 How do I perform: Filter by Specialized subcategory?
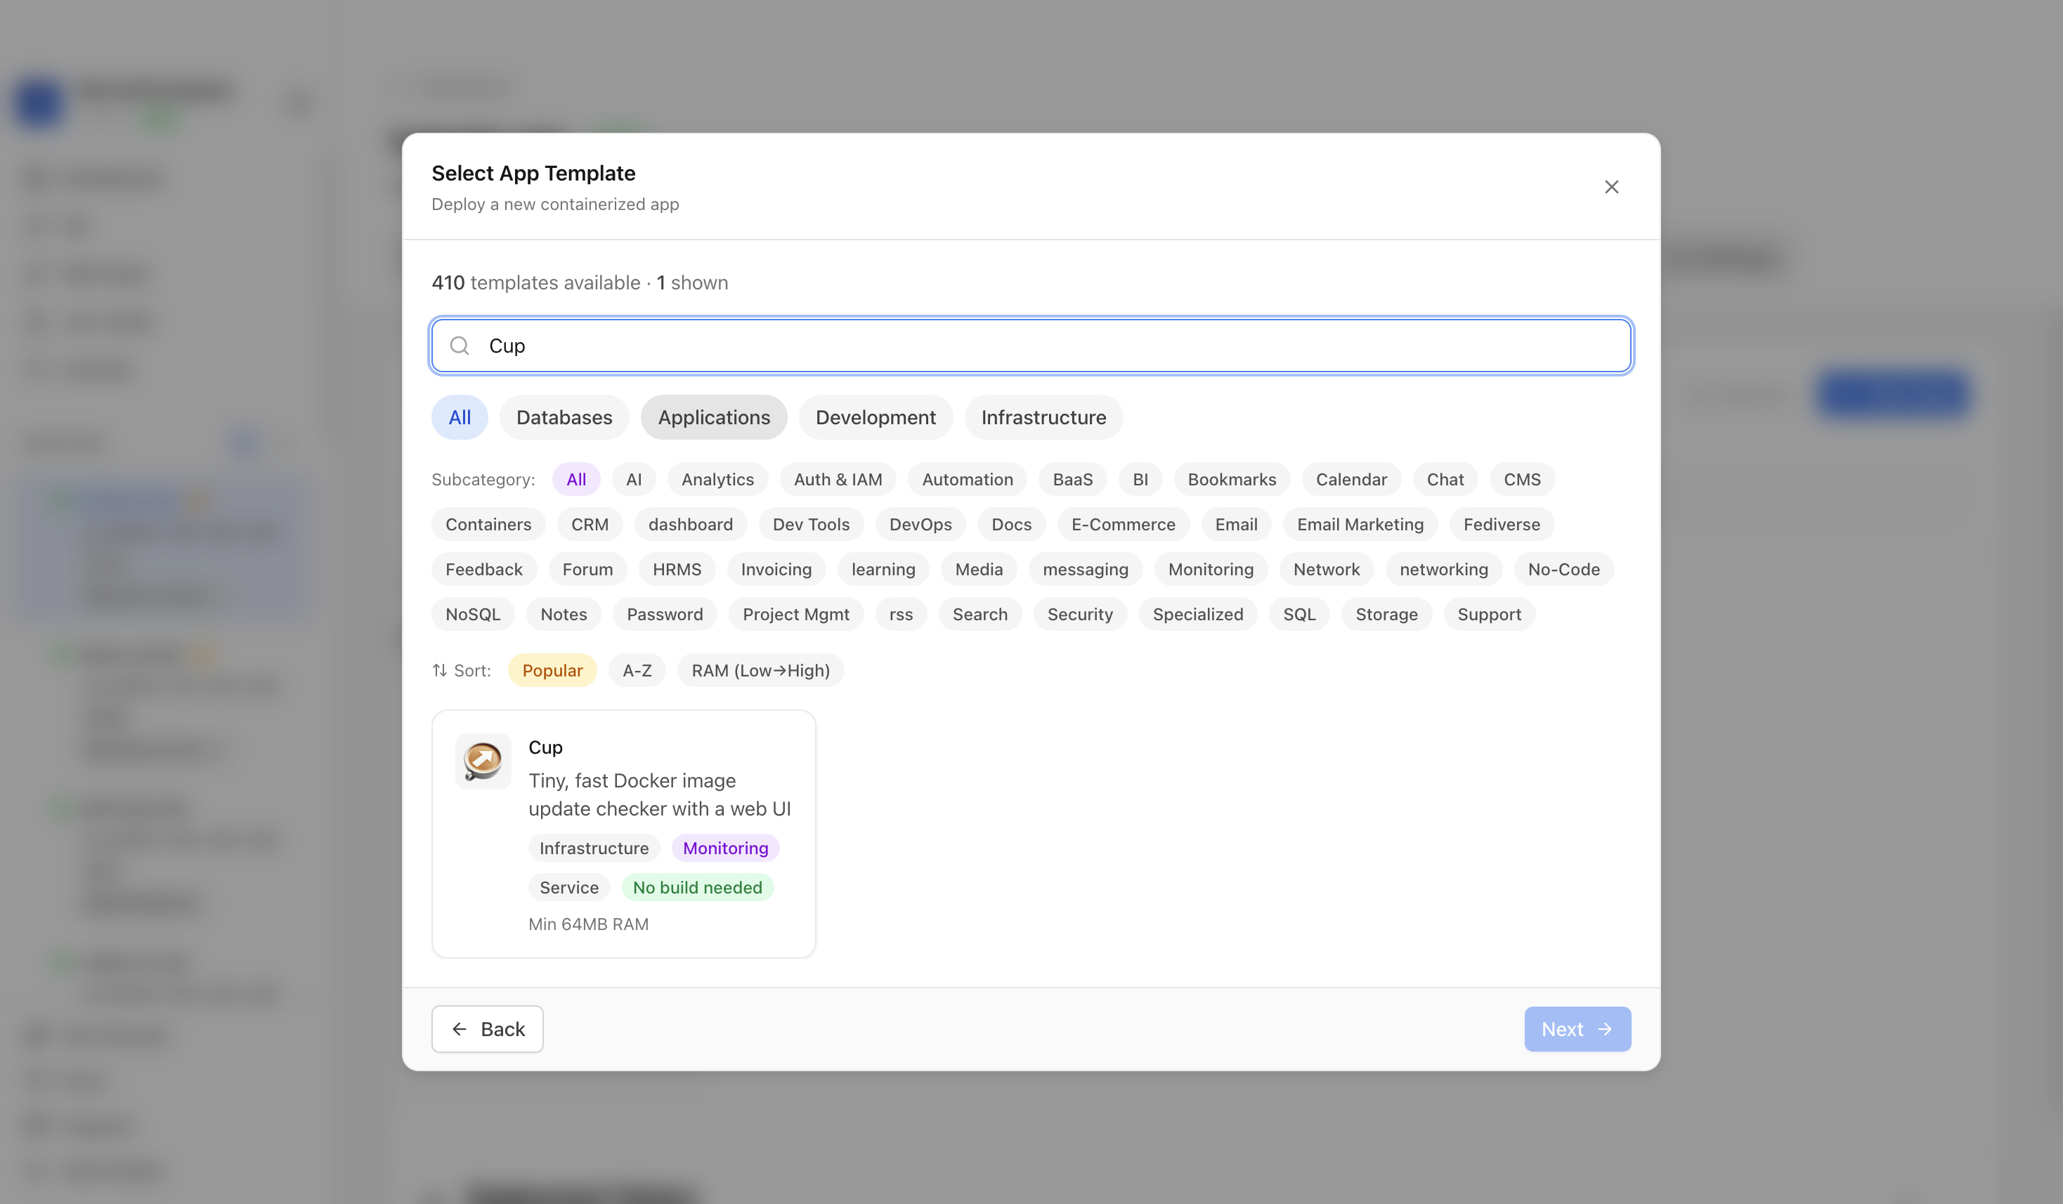[x=1198, y=615]
